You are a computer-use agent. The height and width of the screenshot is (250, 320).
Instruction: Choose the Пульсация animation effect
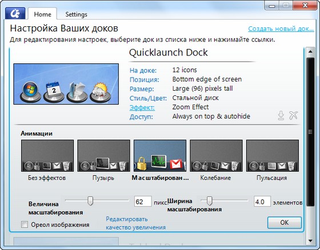point(273,156)
